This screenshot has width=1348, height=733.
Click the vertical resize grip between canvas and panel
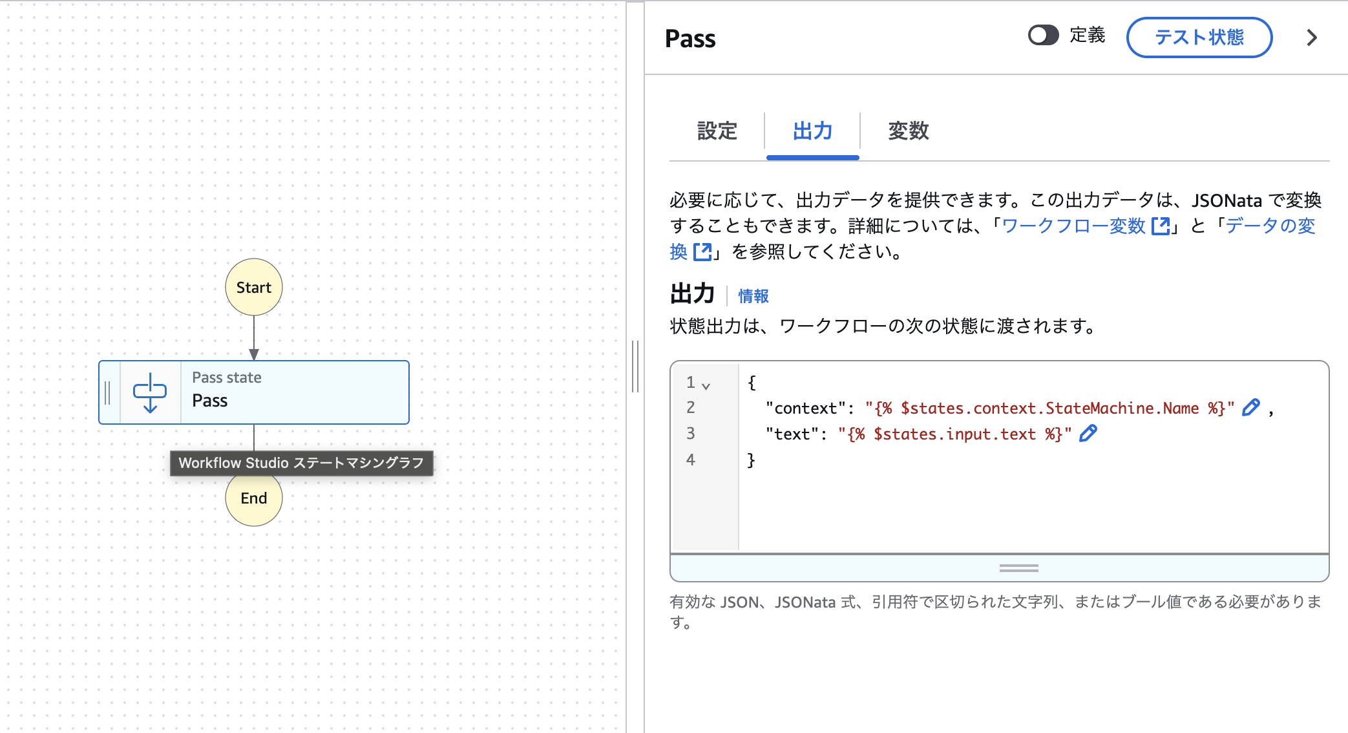click(x=635, y=366)
